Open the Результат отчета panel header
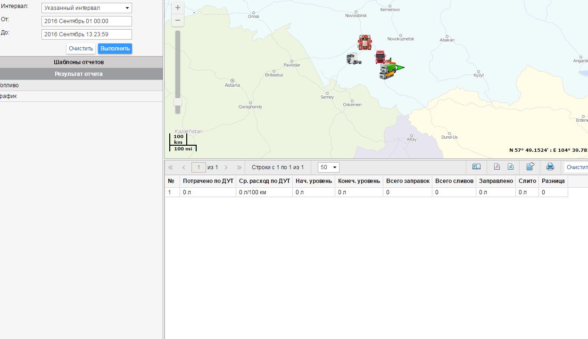Image resolution: width=588 pixels, height=339 pixels. coord(79,74)
